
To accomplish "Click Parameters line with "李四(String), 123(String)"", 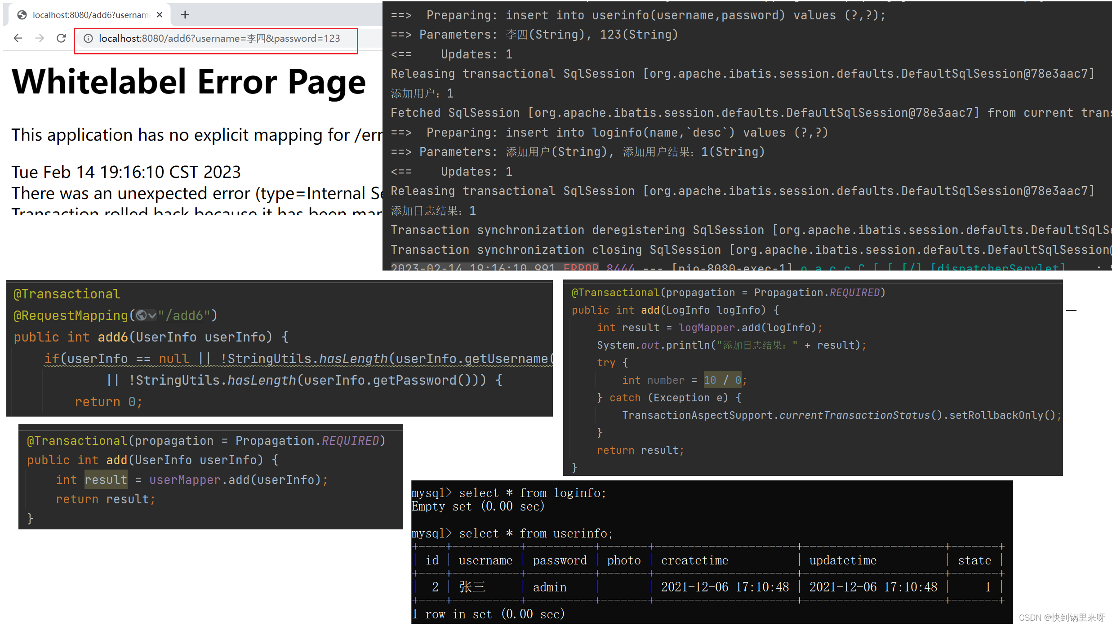I will pyautogui.click(x=534, y=35).
